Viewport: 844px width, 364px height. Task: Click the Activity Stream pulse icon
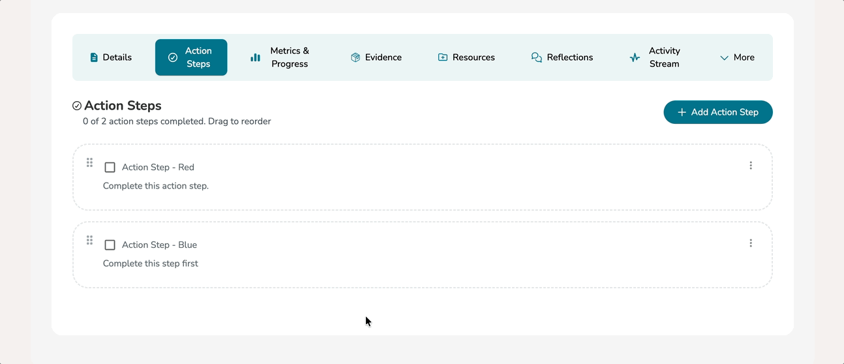[x=635, y=57]
